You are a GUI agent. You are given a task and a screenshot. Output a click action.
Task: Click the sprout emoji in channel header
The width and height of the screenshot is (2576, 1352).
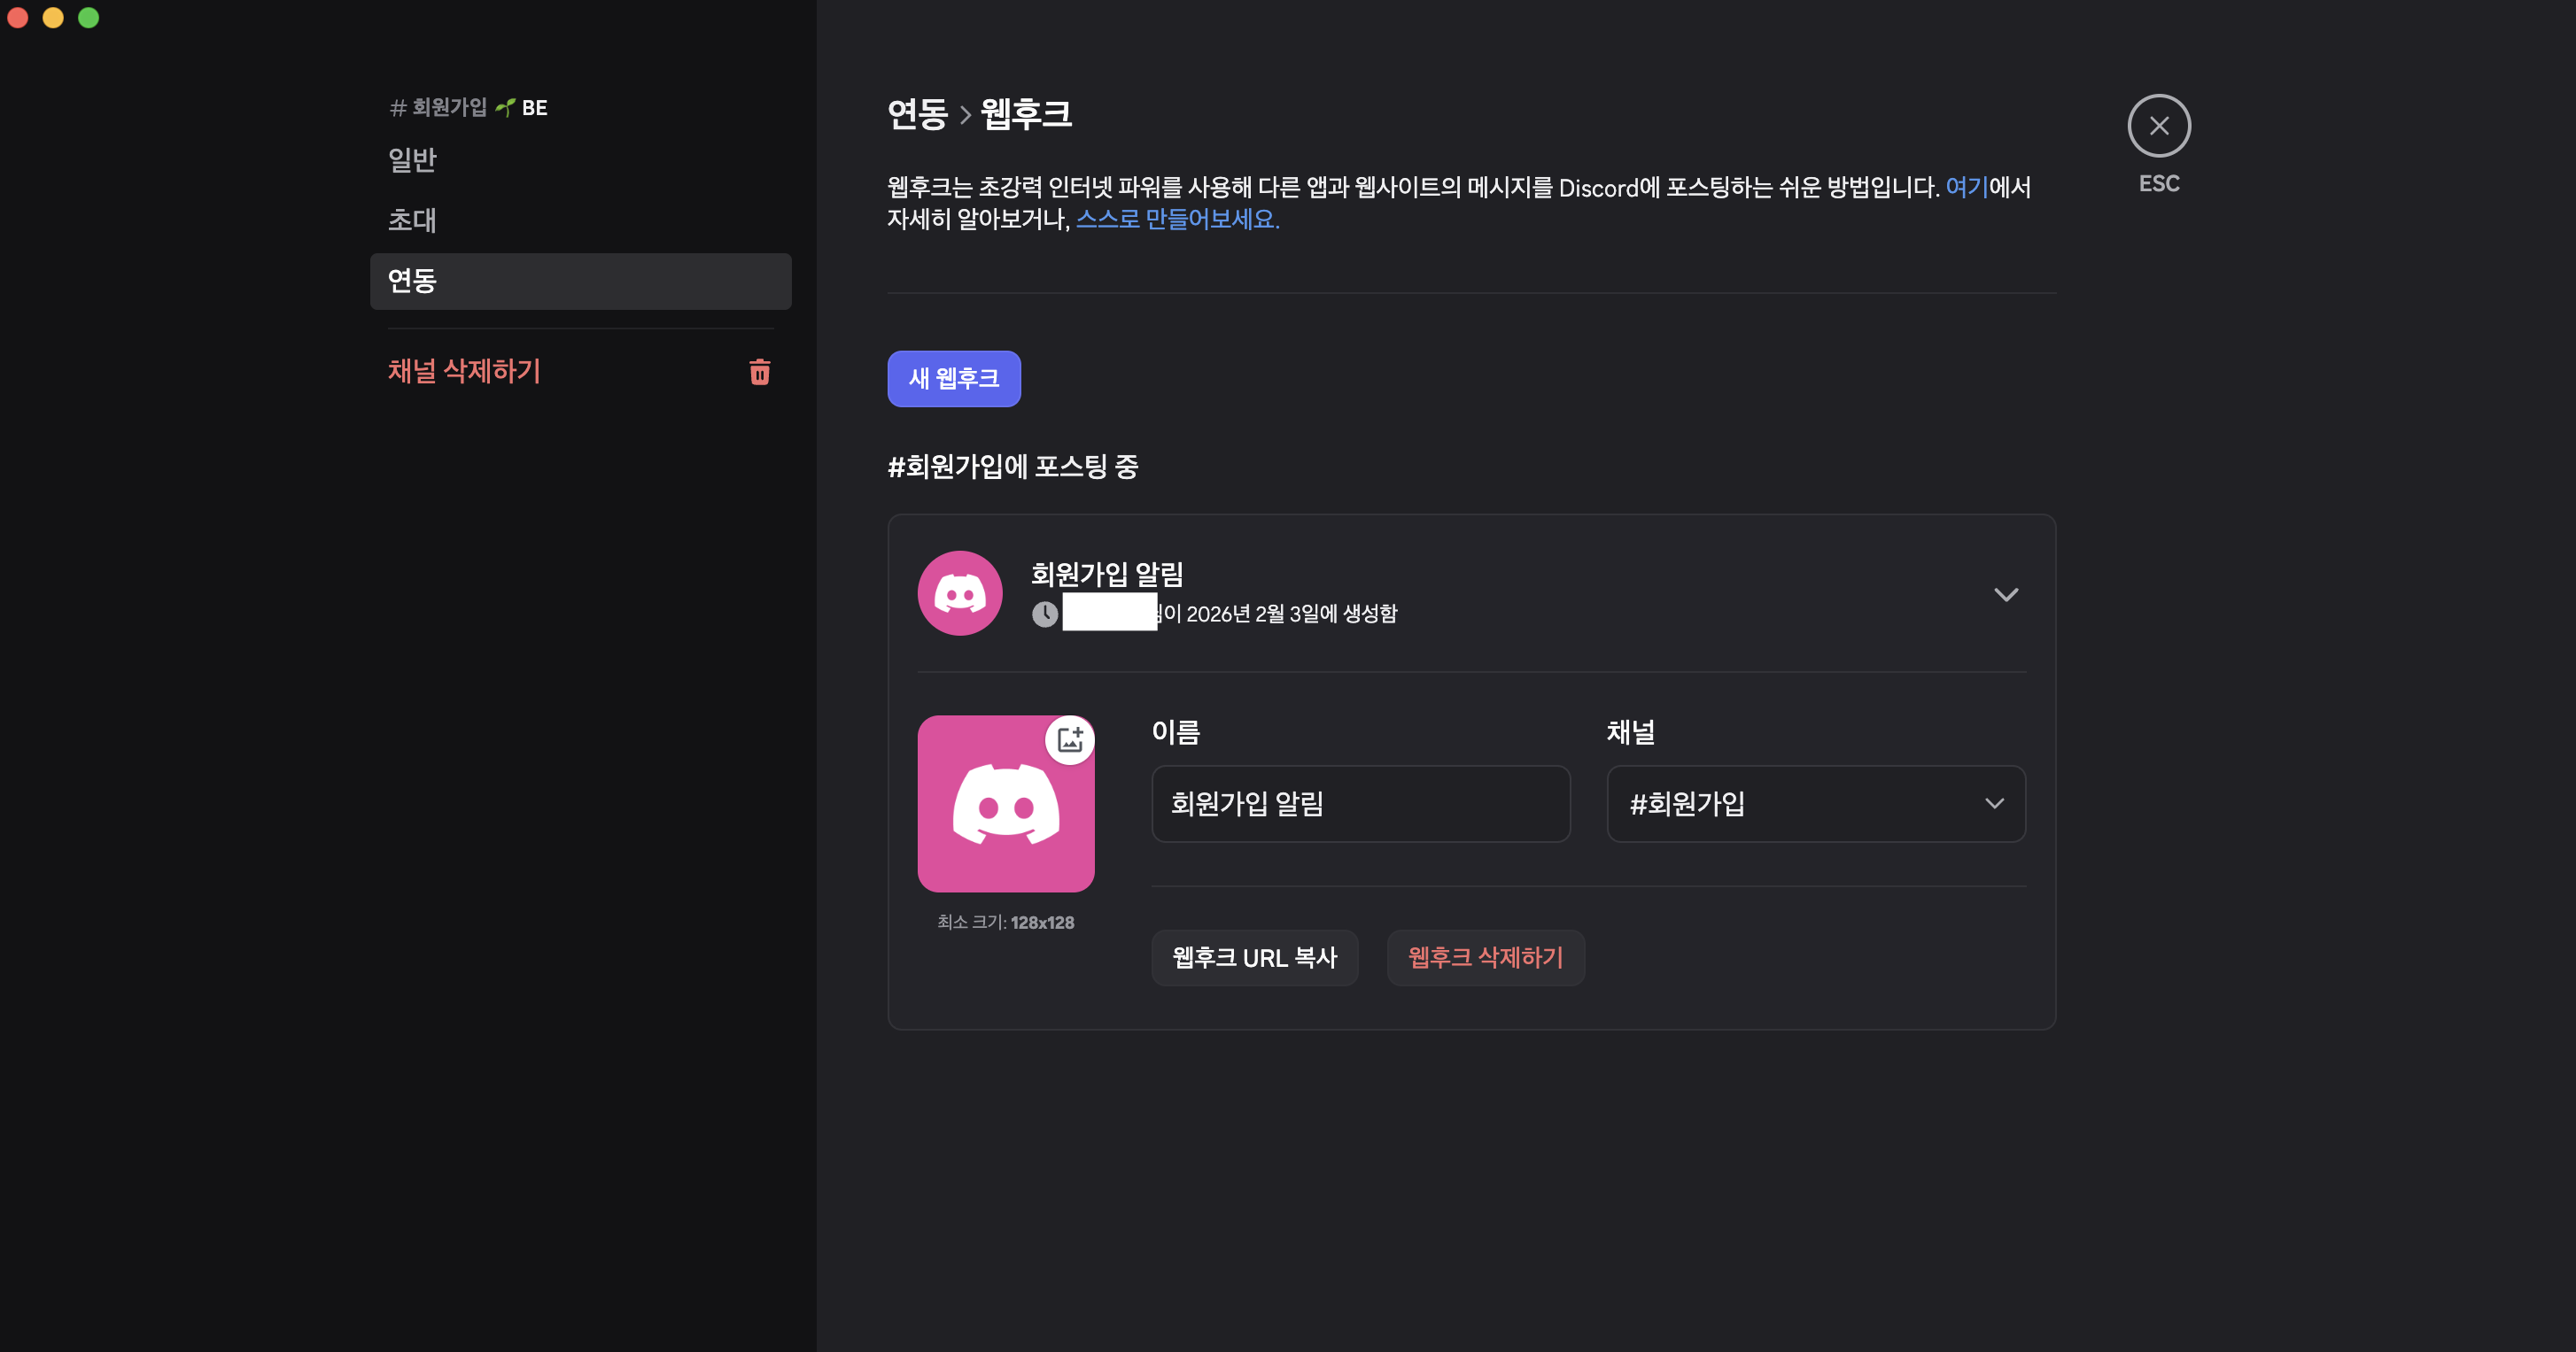505,107
